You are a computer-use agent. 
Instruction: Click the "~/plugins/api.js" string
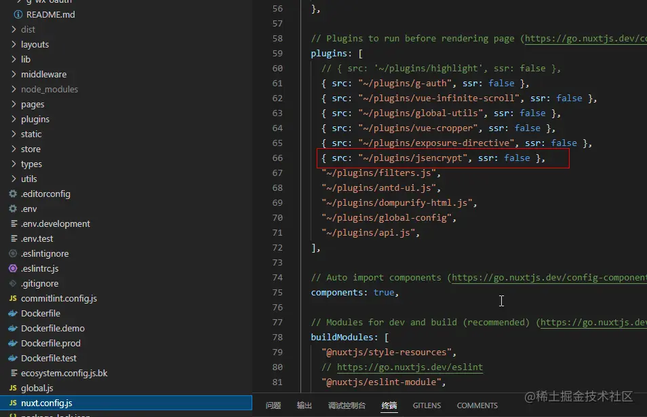368,233
